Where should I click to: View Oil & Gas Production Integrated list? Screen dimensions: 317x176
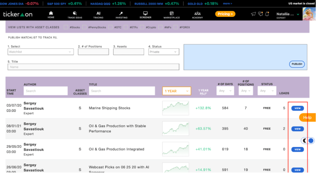click(297, 149)
